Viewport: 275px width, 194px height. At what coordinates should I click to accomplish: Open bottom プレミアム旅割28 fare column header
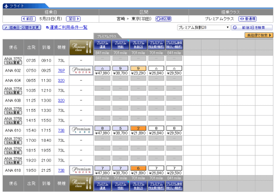(138, 186)
